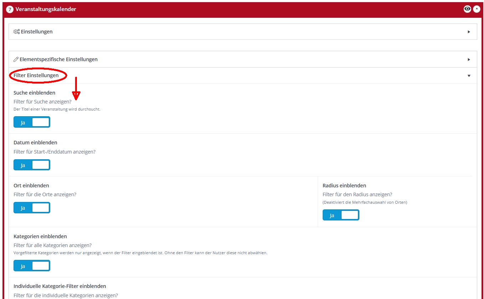Open the Einstellungen section title

tap(37, 32)
